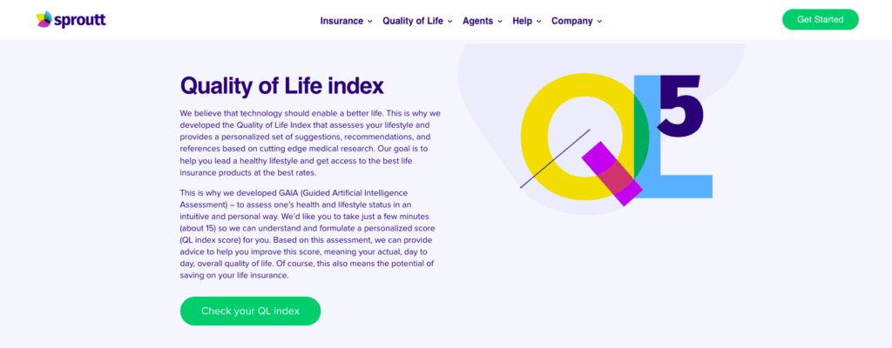Image resolution: width=892 pixels, height=348 pixels.
Task: Select the Help menu label
Action: pyautogui.click(x=522, y=21)
